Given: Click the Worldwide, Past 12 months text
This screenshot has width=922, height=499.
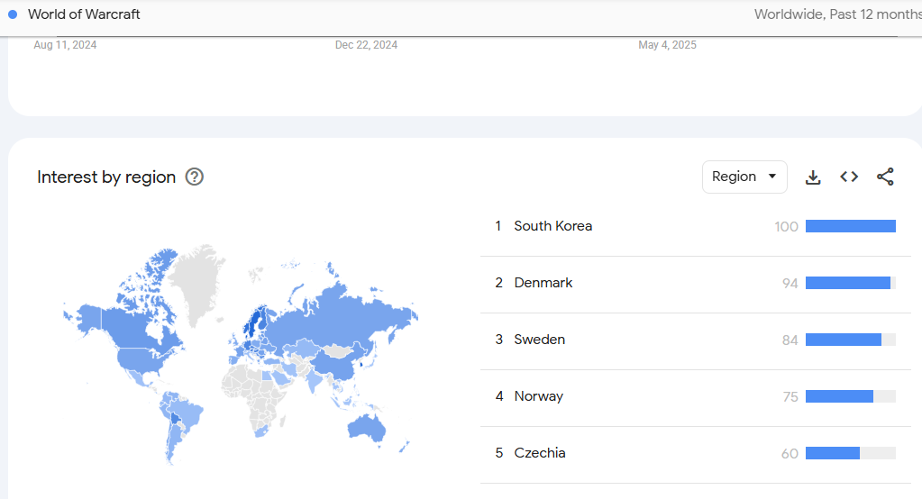Looking at the screenshot, I should point(838,14).
